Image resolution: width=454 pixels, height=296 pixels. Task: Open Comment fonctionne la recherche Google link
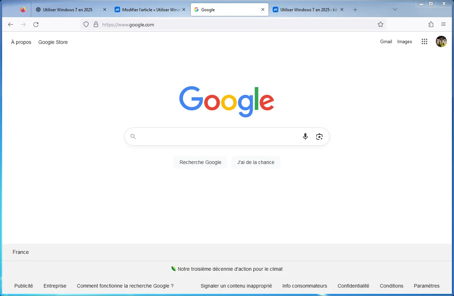[x=125, y=286]
